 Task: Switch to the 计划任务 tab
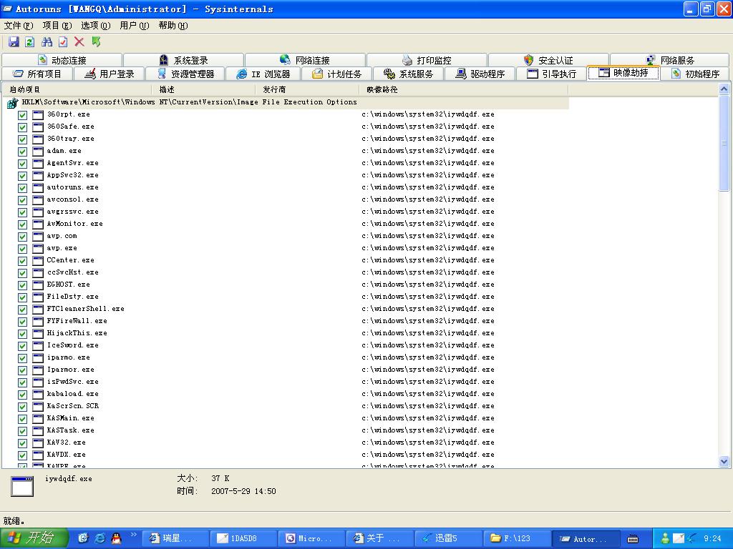(336, 74)
